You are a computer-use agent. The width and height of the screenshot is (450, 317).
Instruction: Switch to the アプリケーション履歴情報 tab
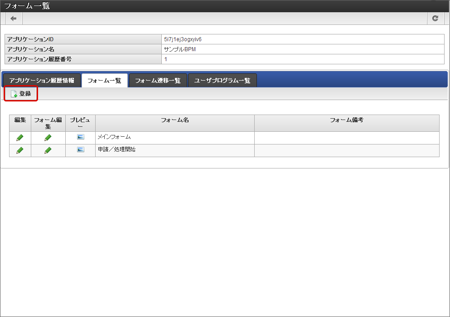tap(42, 81)
